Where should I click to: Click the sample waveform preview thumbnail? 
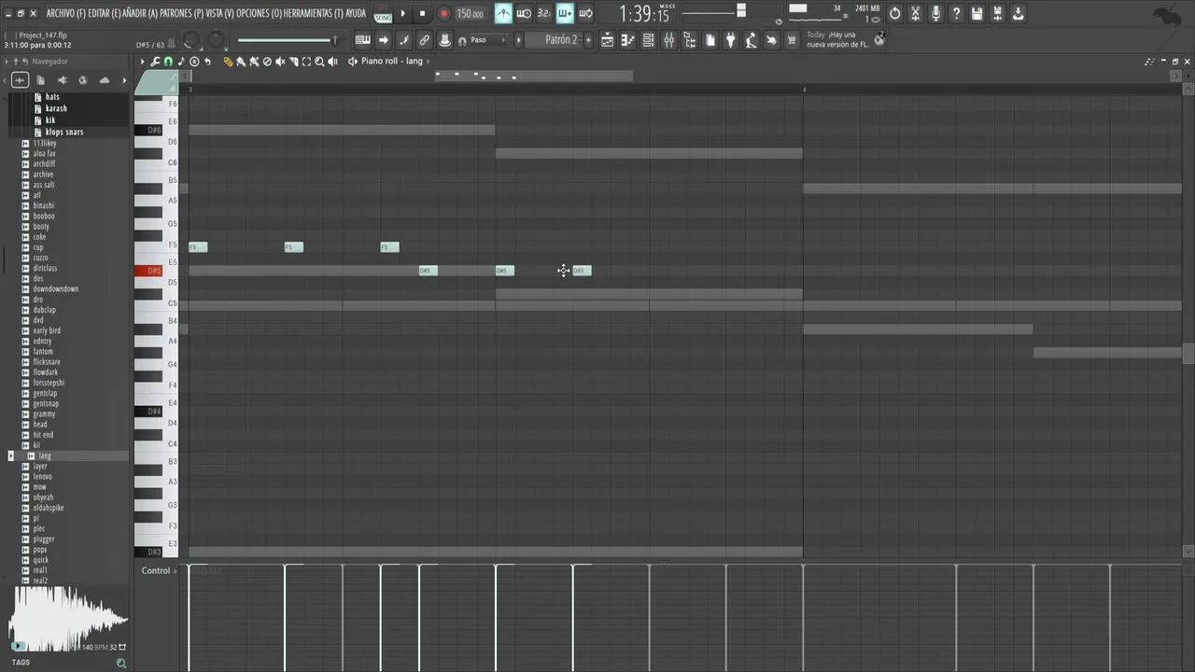tap(67, 617)
